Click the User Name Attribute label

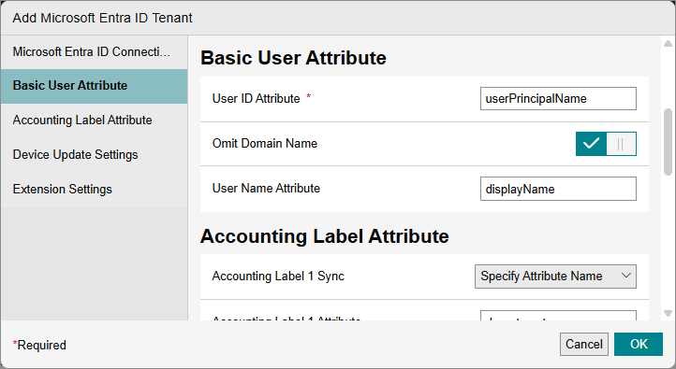pos(266,188)
